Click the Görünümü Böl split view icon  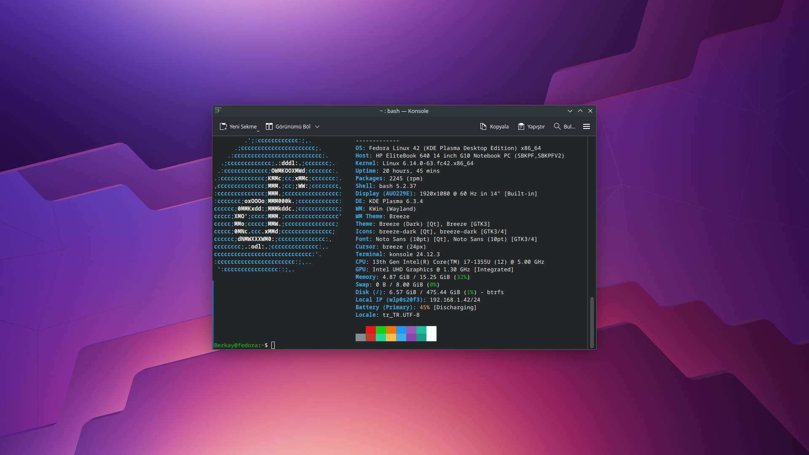click(x=269, y=126)
